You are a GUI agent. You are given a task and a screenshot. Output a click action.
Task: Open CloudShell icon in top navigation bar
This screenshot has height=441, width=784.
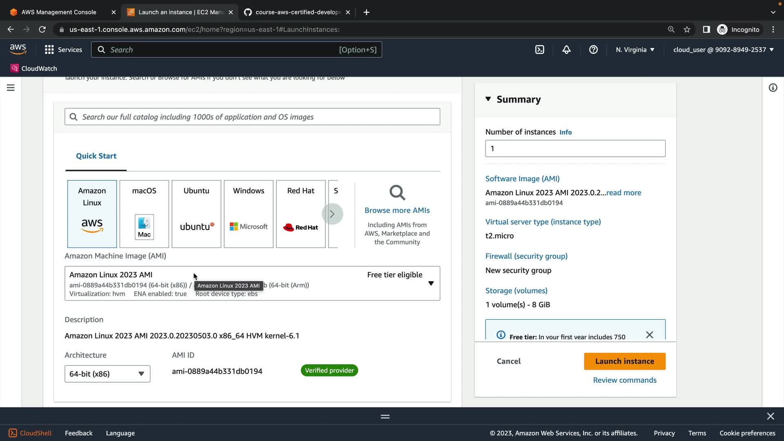539,49
